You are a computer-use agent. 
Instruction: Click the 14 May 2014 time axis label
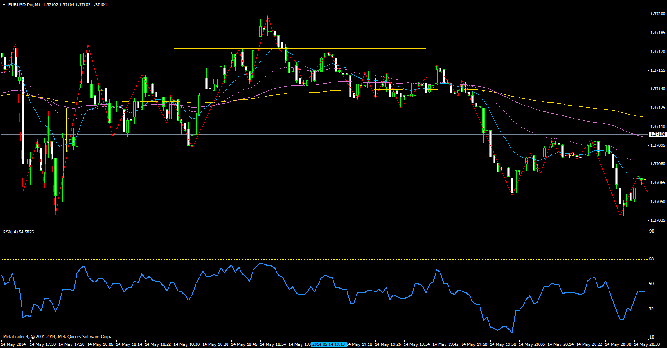14,344
